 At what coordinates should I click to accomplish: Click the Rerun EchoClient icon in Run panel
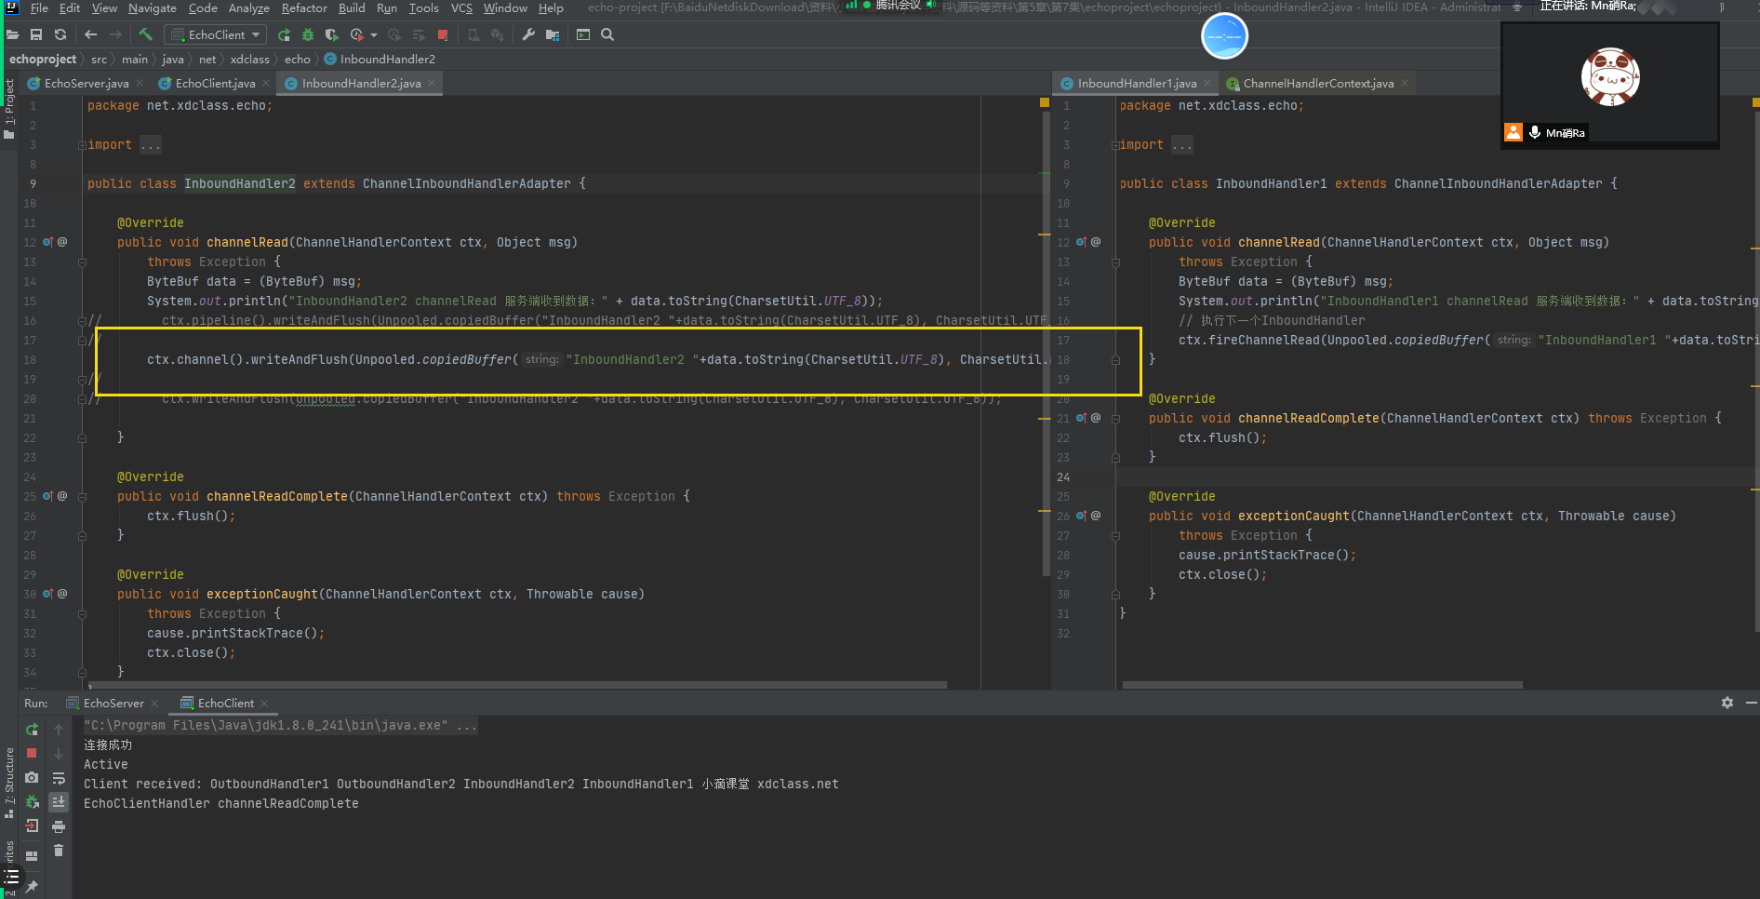point(32,730)
